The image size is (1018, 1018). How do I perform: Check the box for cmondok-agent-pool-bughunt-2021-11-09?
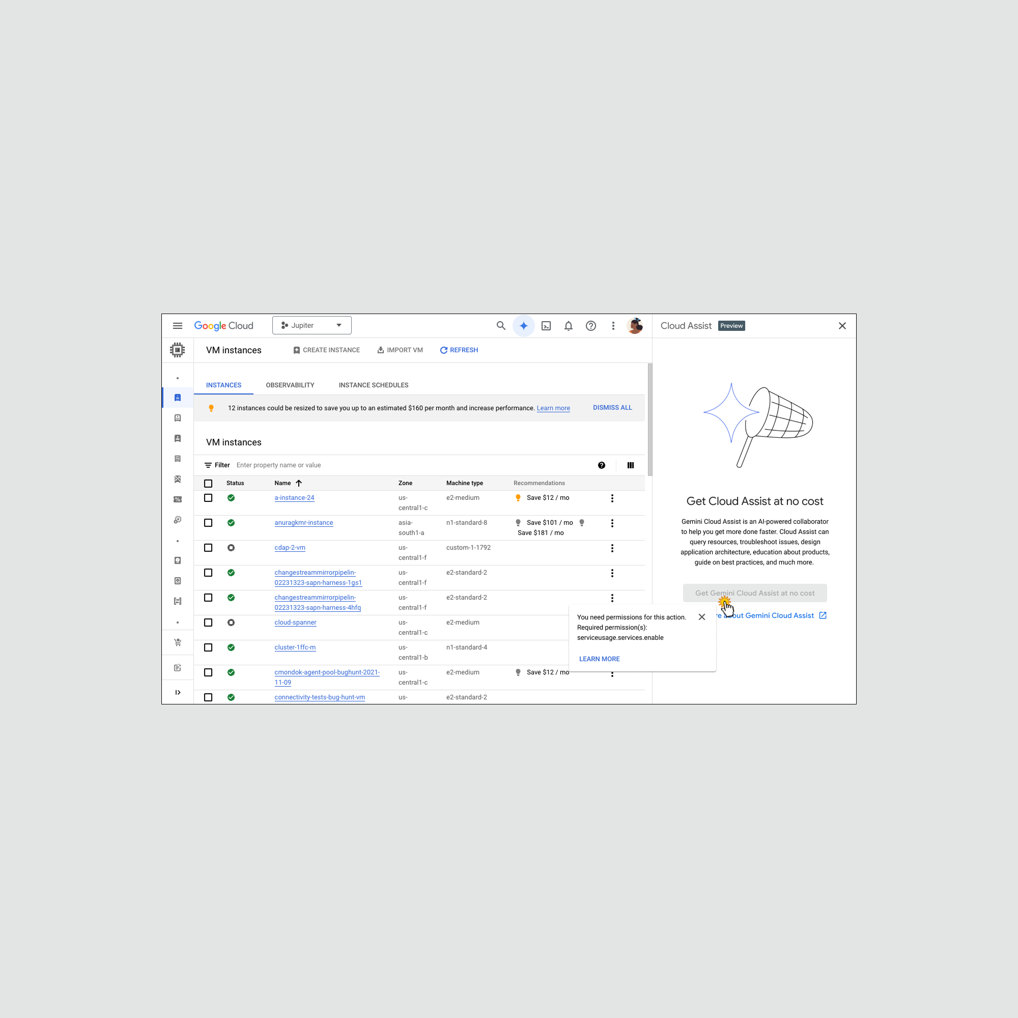click(208, 672)
